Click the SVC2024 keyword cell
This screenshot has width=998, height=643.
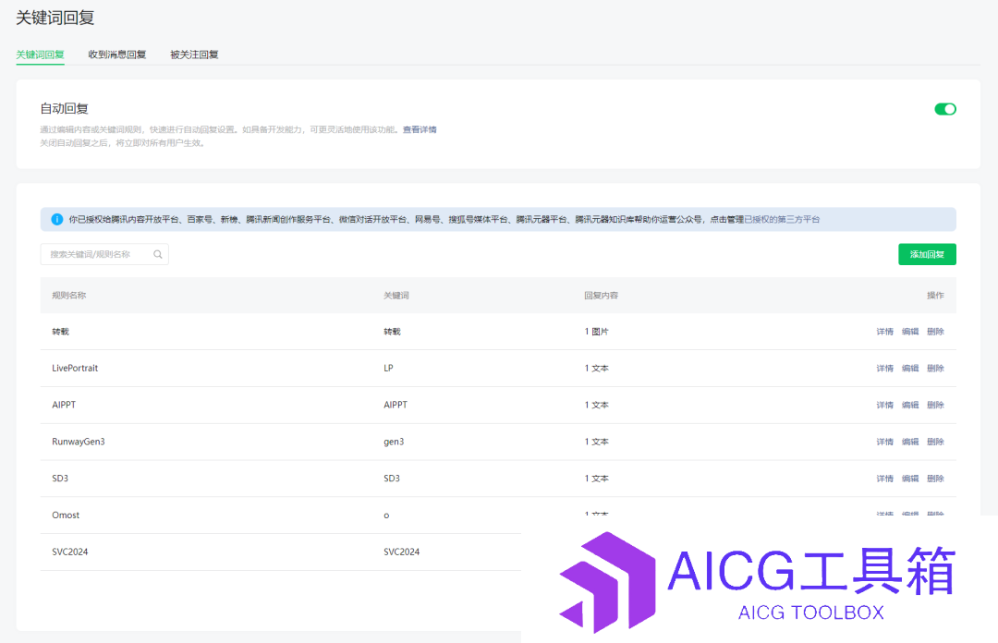coord(402,552)
